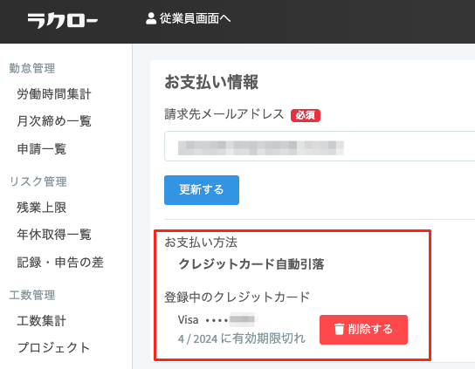Go to 従業員画面へ in the header
This screenshot has height=369, width=475.
(x=188, y=18)
